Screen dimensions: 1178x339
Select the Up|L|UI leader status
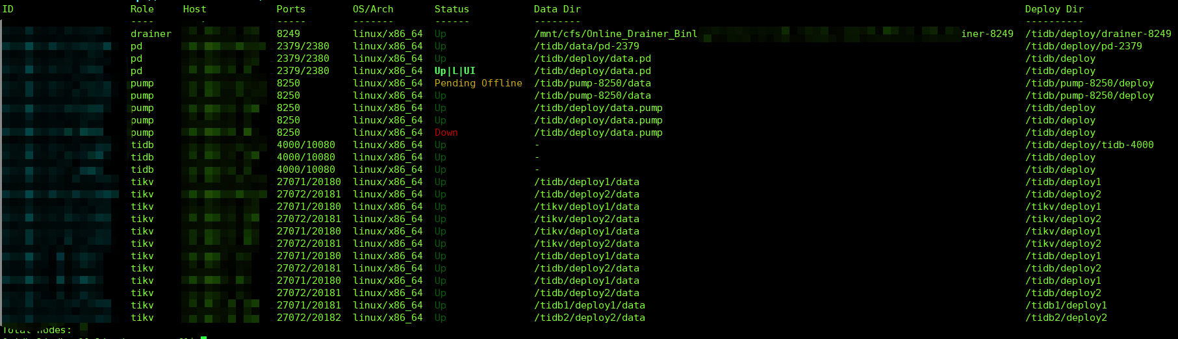tap(455, 71)
